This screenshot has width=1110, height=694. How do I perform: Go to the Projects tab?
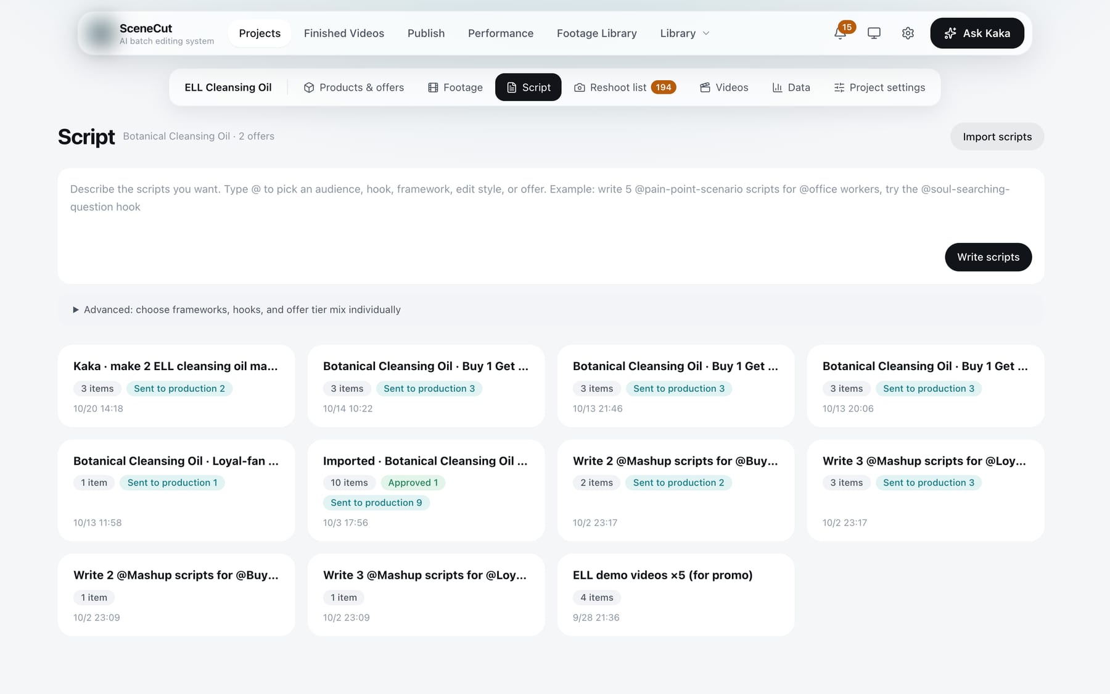[x=260, y=33]
